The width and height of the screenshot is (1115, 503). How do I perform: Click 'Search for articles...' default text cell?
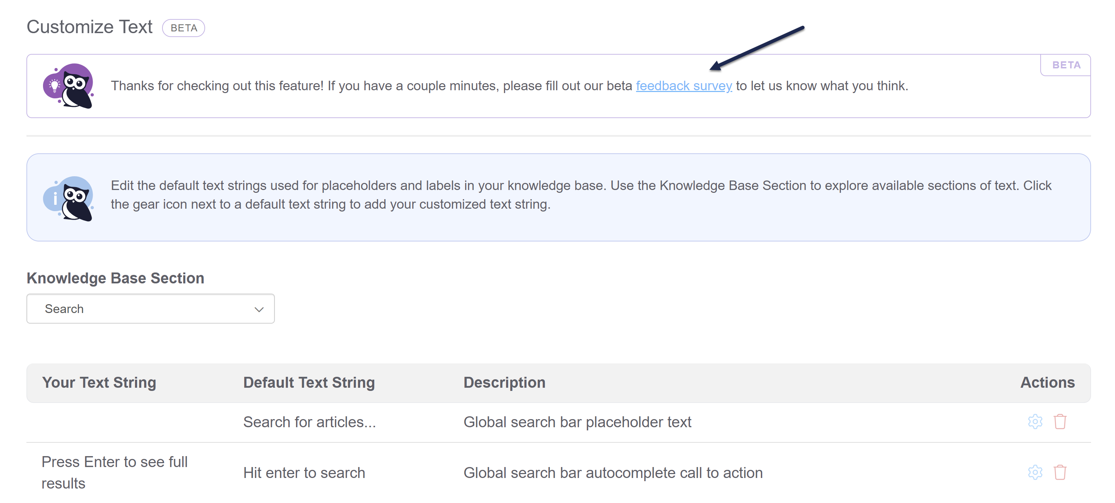tap(309, 422)
